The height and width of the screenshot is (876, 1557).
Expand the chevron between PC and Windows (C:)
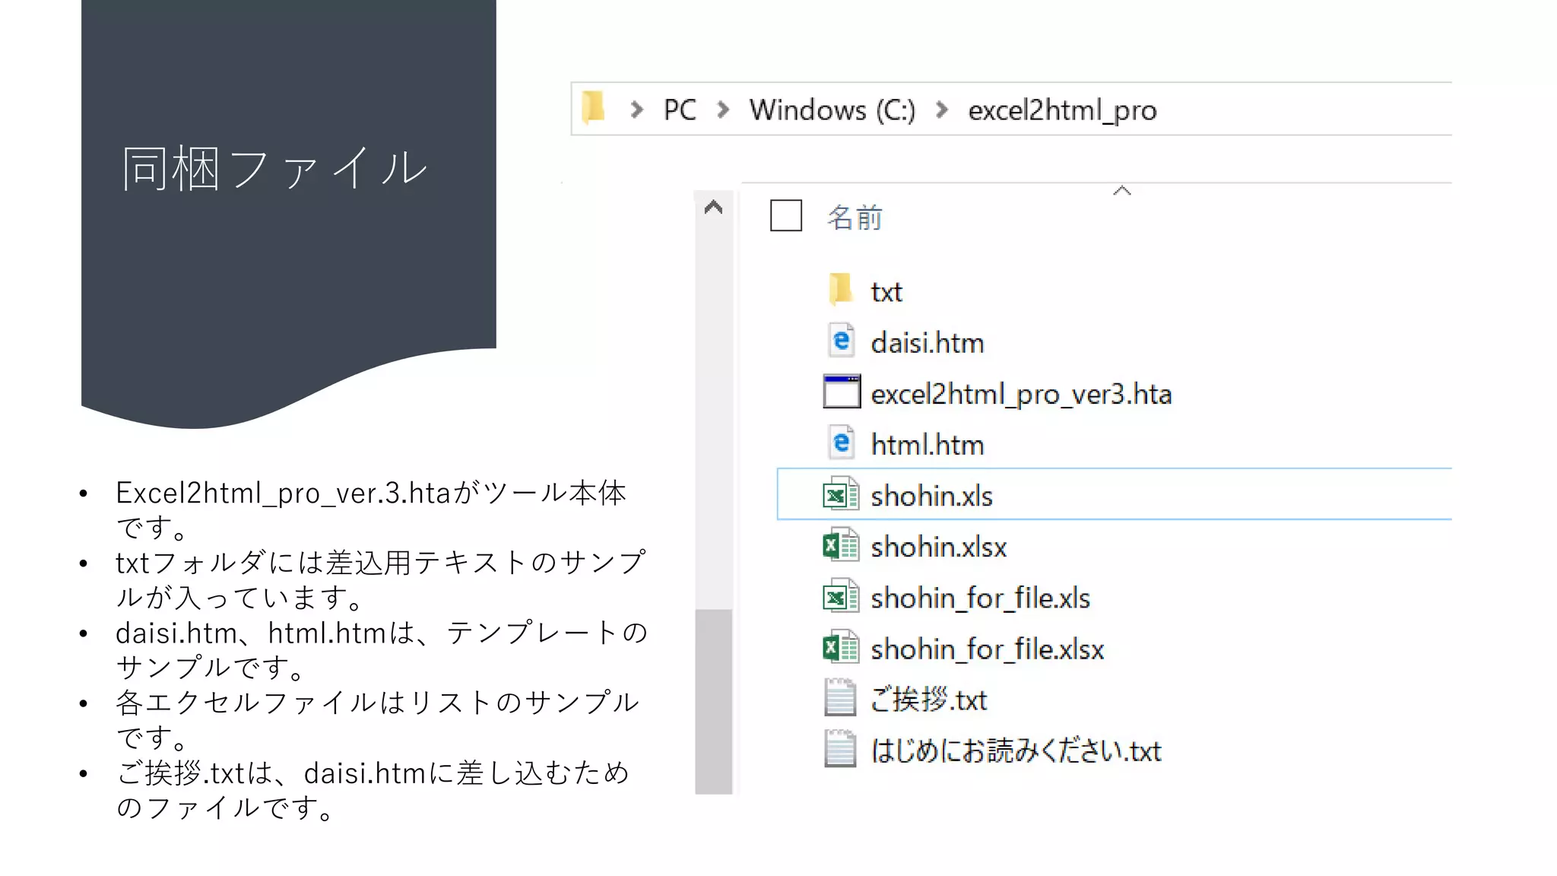tap(723, 110)
